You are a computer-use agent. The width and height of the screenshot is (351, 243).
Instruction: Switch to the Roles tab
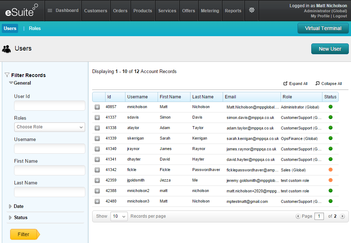(x=35, y=29)
